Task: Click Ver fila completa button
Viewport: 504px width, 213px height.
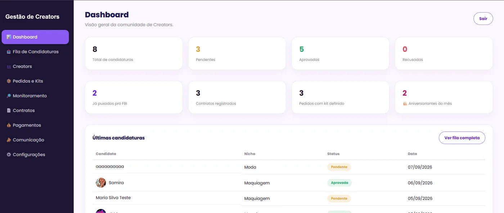Action: 462,138
